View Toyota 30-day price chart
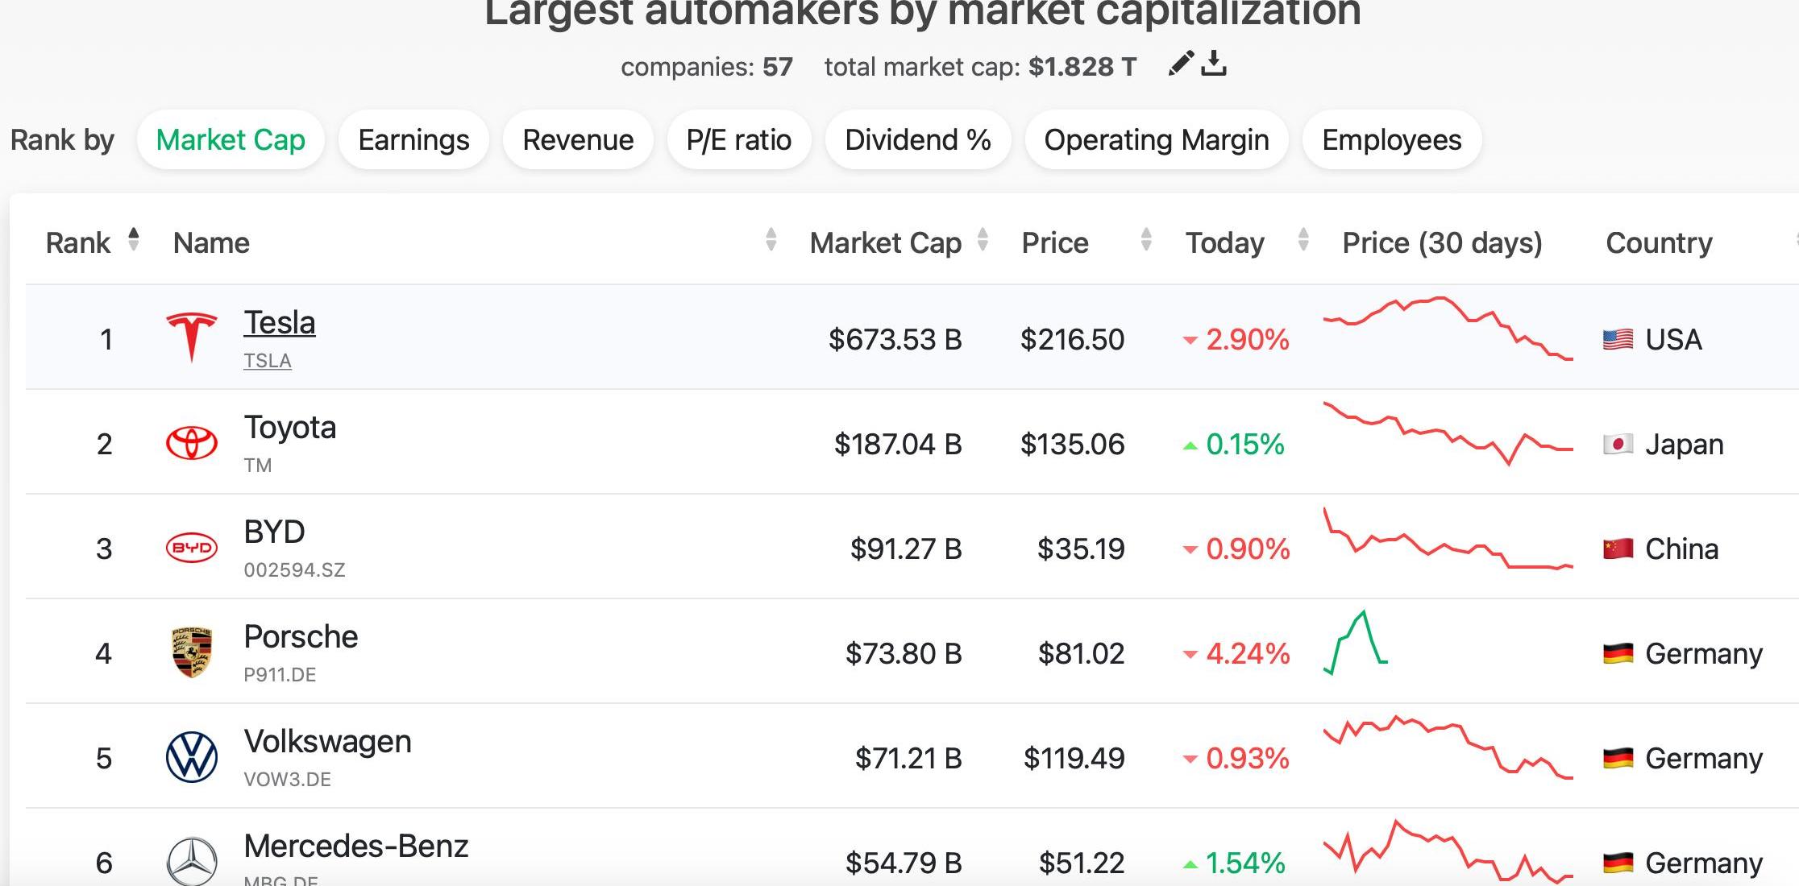1799x886 pixels. (1448, 433)
